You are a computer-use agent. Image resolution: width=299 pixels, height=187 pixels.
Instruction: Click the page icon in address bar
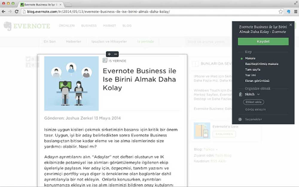coord(24,12)
